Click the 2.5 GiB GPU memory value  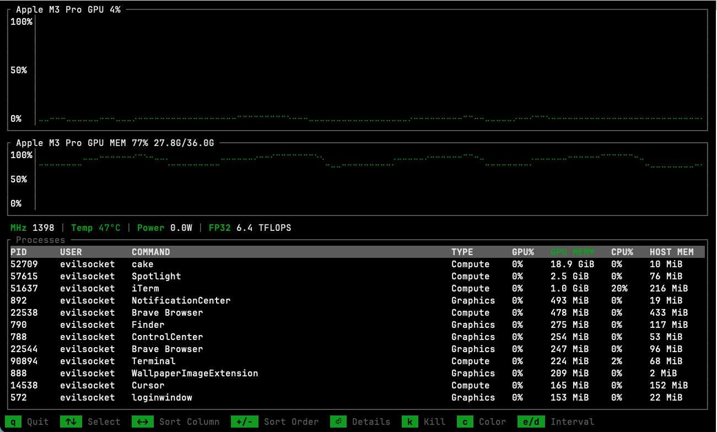[x=570, y=276]
